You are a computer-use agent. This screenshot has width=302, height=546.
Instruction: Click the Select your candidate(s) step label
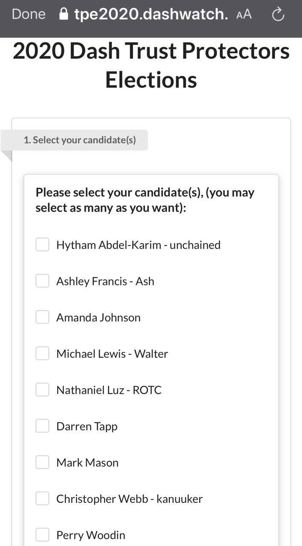(80, 140)
